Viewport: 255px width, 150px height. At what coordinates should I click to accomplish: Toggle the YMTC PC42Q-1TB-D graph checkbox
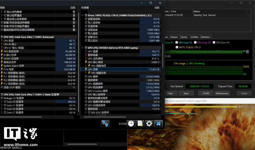177,47
